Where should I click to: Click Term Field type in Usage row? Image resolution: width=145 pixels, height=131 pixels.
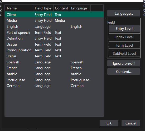pyautogui.click(x=43, y=44)
